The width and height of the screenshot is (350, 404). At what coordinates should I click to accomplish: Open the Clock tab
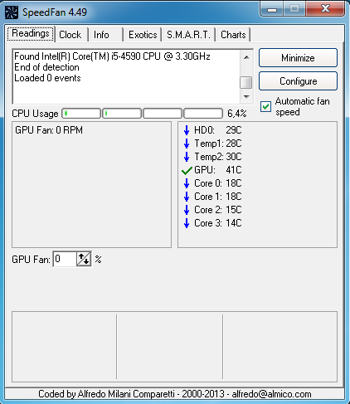pos(70,35)
